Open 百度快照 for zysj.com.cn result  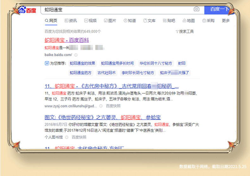[113, 106]
